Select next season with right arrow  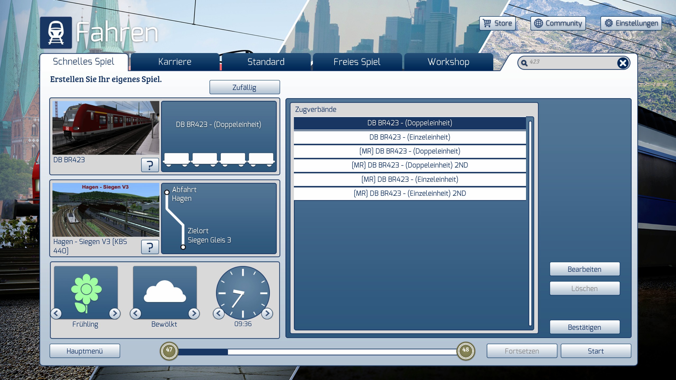(115, 313)
